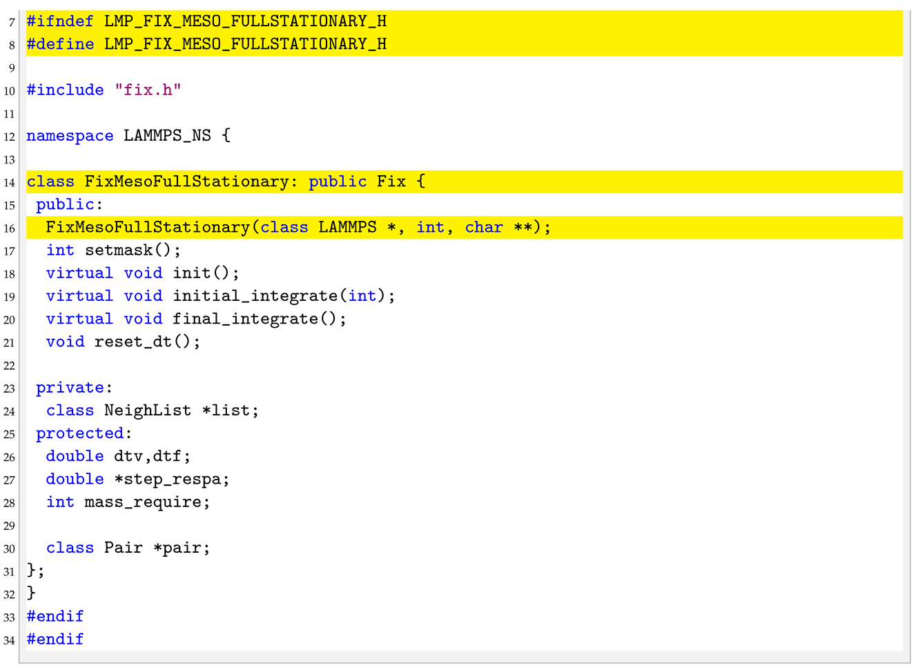This screenshot has height=670, width=918.
Task: Click the '#ifndef LMP_FIX_MESO_FULLSTATIONARY_H' line
Action: (x=206, y=21)
